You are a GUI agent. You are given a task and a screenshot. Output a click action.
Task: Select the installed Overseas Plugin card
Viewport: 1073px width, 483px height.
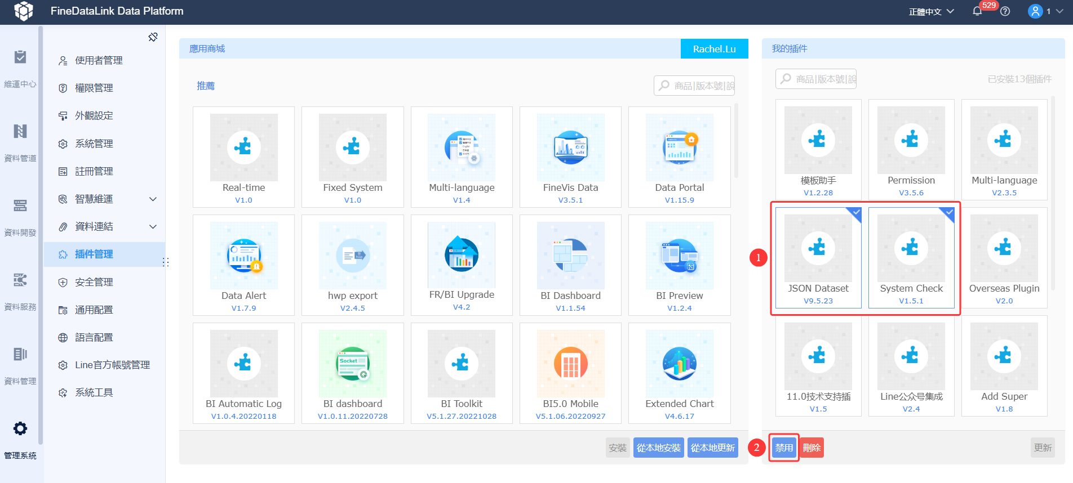(1004, 258)
